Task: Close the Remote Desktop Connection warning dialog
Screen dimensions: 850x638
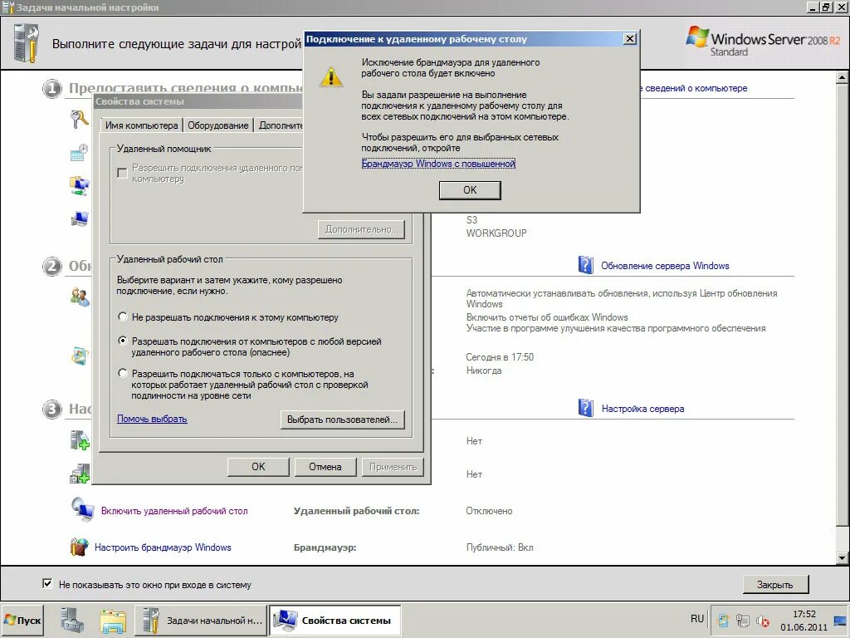Action: pos(629,38)
